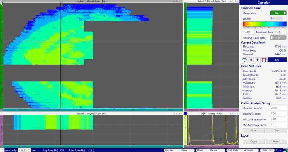Click the circular target icon beside Edit
The image size is (288, 152).
[x=245, y=60]
